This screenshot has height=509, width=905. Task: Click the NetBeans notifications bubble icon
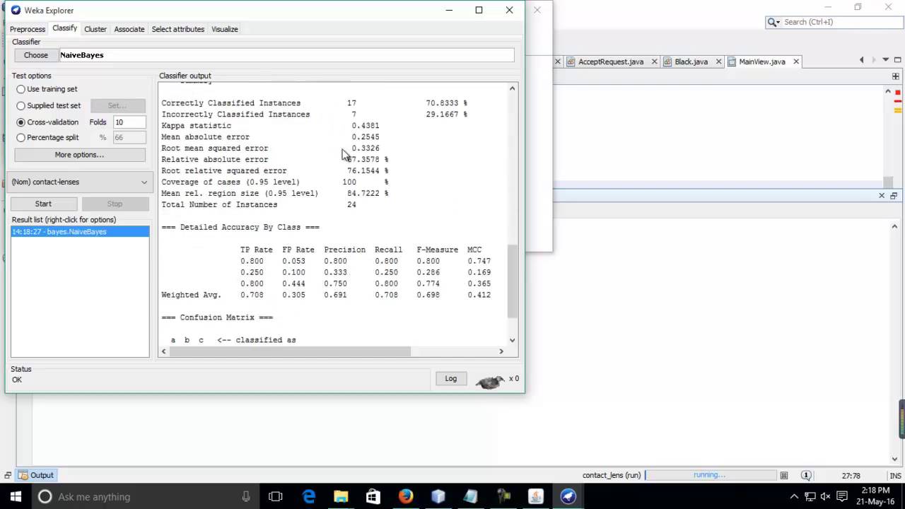click(x=806, y=475)
